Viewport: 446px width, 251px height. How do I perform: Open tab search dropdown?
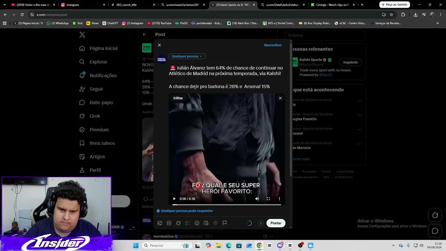click(5, 5)
